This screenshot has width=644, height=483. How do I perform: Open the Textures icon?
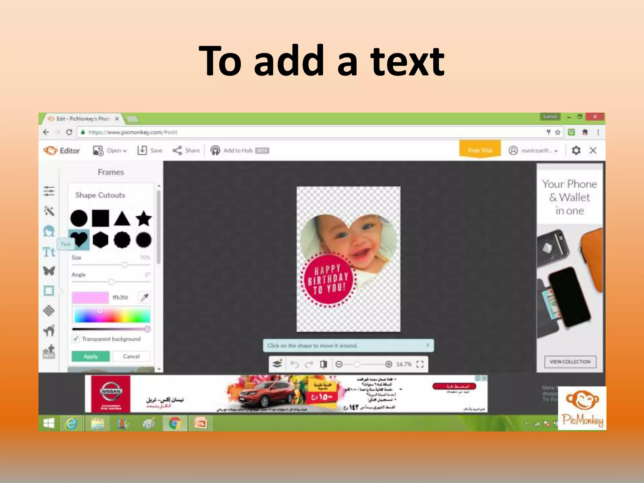tap(49, 311)
